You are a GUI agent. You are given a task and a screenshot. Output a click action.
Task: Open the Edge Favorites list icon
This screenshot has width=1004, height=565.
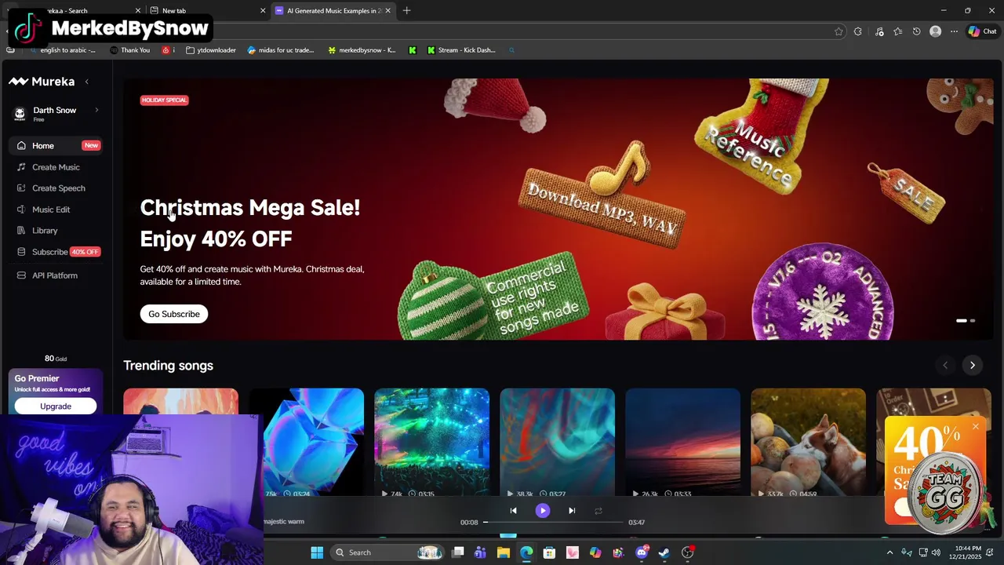pyautogui.click(x=897, y=31)
